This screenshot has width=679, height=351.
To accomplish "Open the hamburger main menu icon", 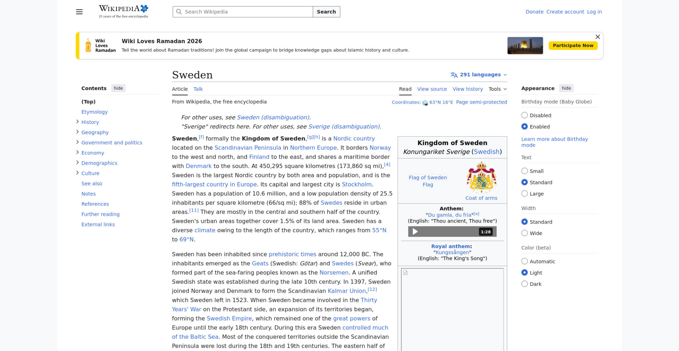I will [79, 12].
